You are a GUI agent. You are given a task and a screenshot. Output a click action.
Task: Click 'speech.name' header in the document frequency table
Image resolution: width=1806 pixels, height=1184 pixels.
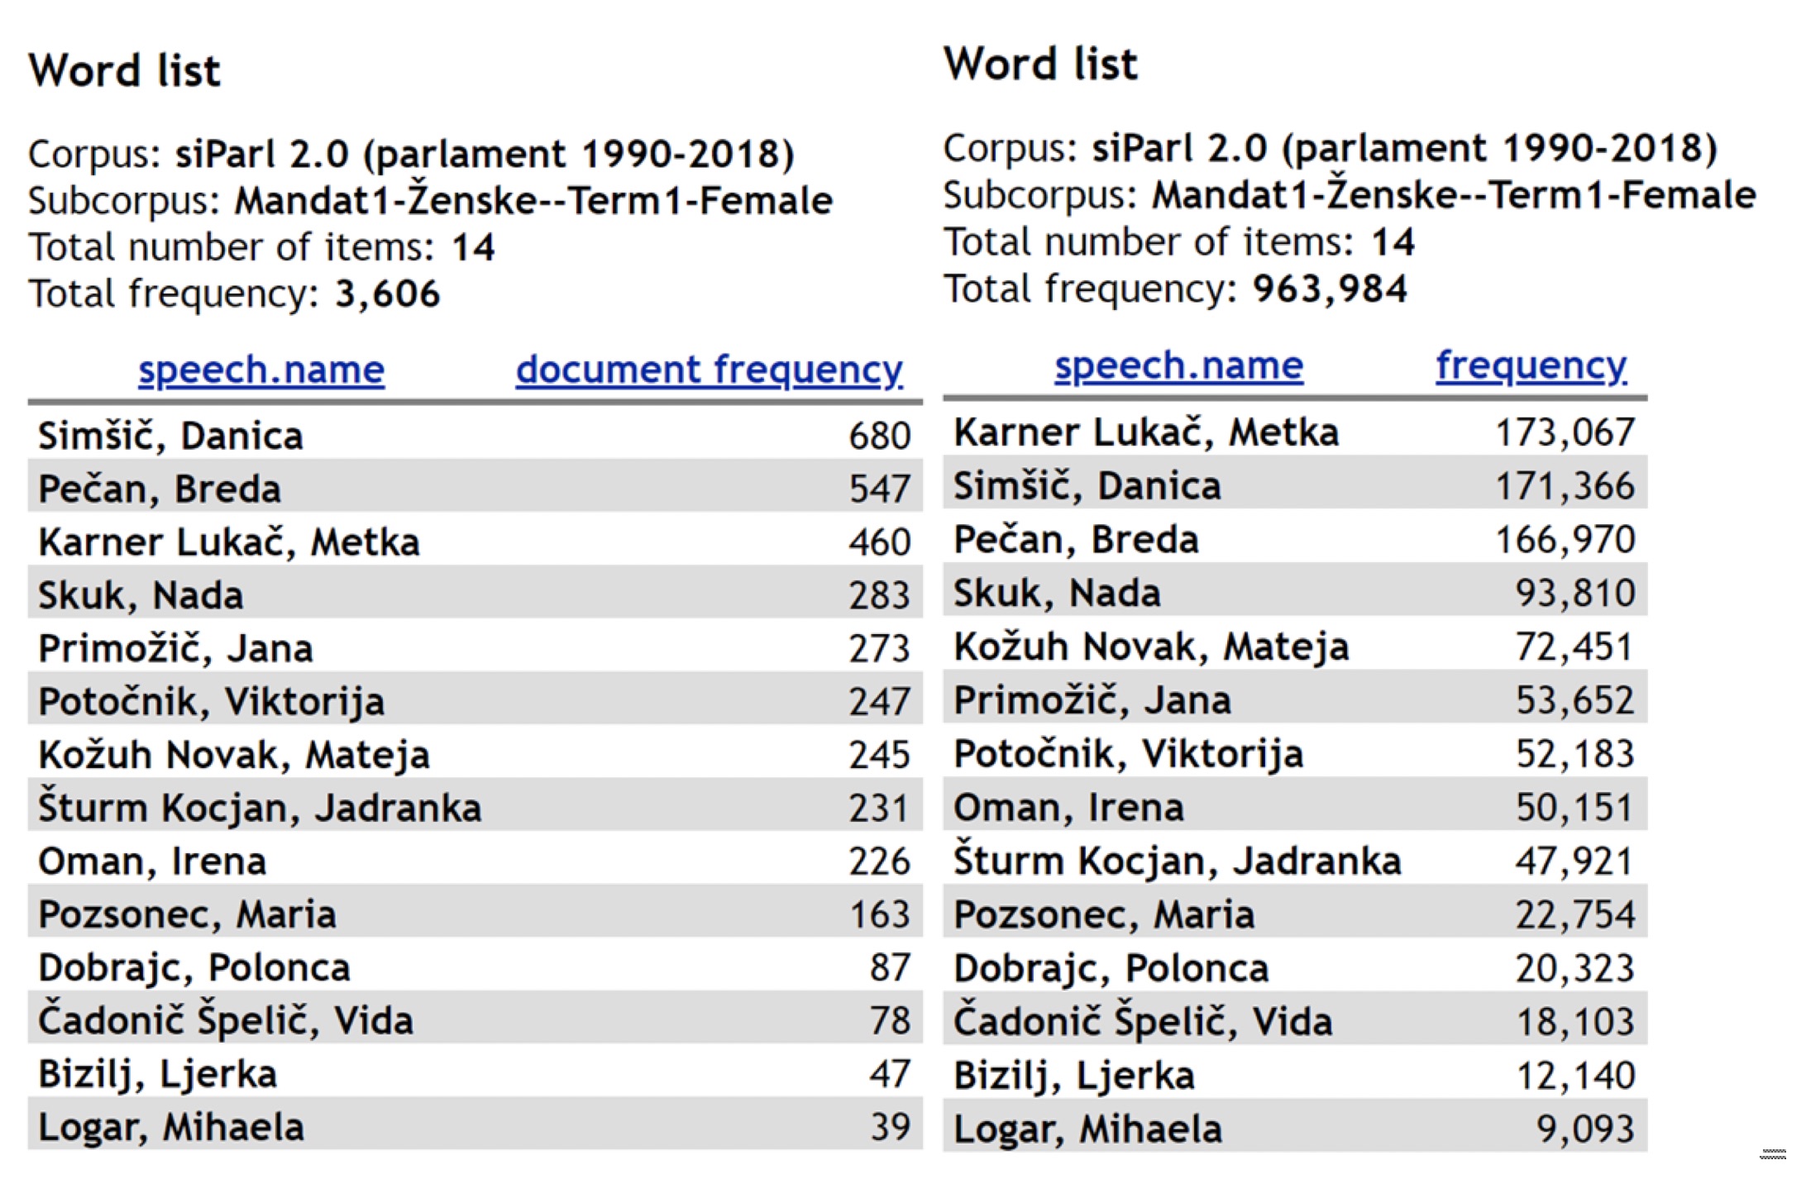[261, 370]
